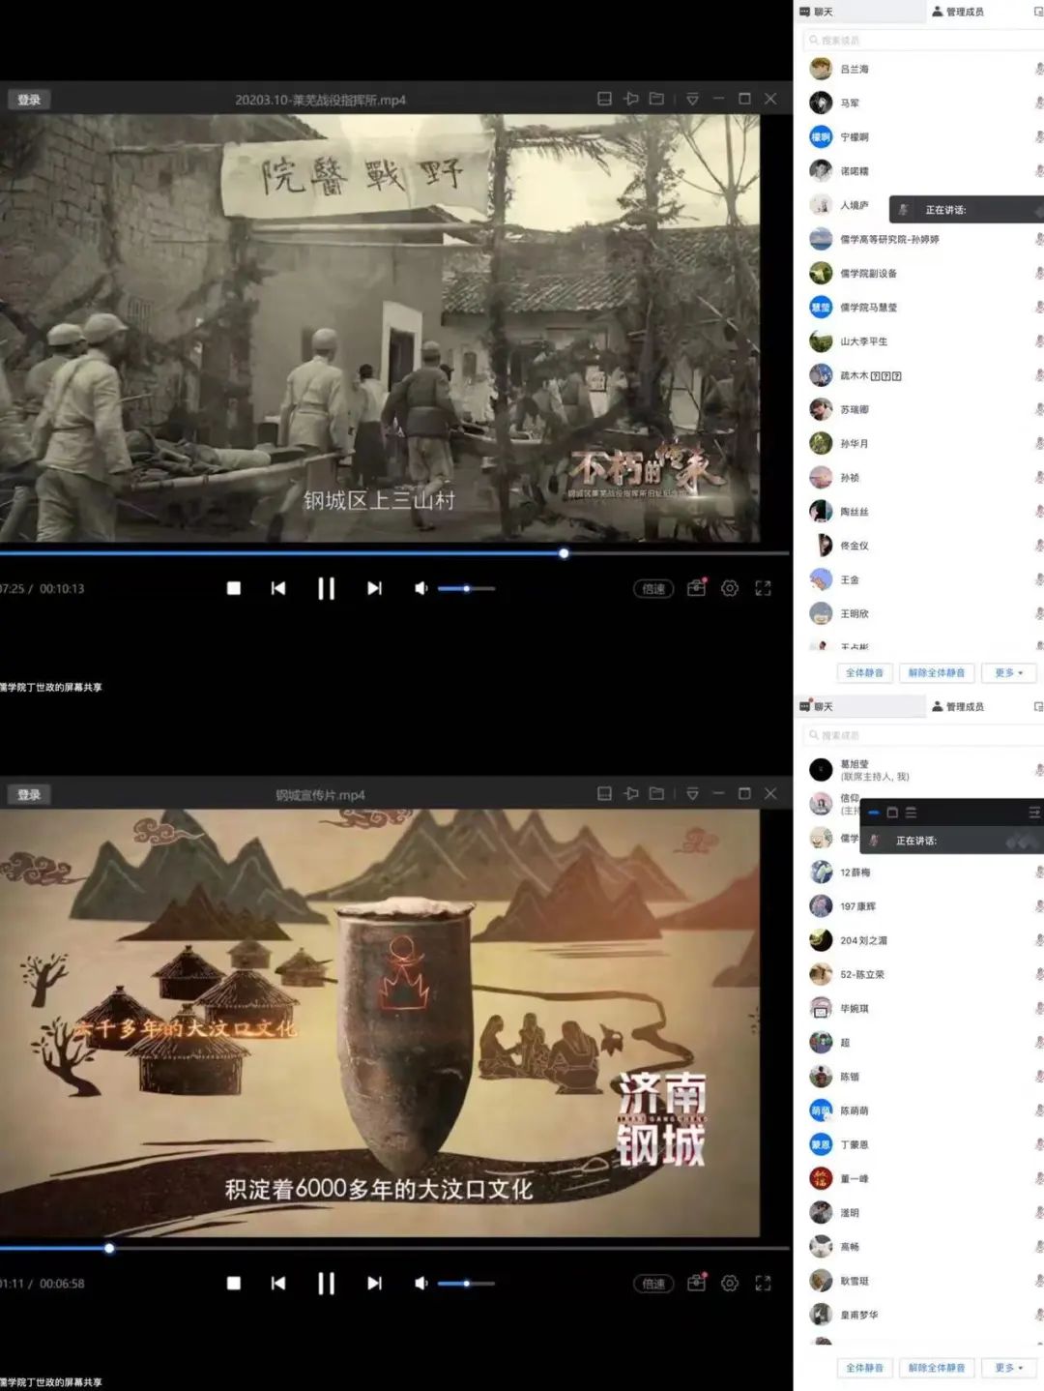Screen dimensions: 1044x1391
Task: Pause the 莱芜战役指挥所 video in upper player
Action: [326, 588]
